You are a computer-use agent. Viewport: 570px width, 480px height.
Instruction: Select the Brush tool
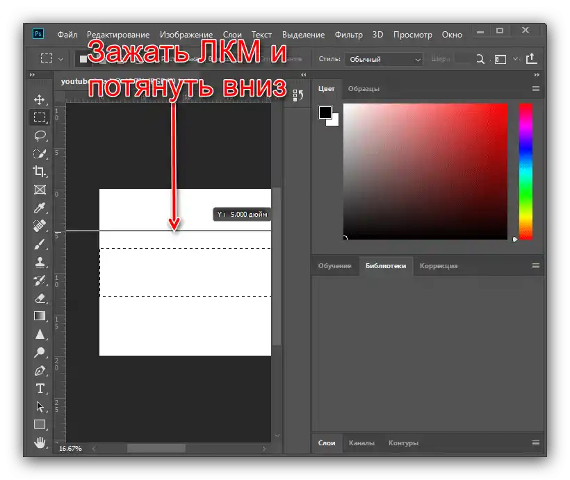(x=40, y=244)
